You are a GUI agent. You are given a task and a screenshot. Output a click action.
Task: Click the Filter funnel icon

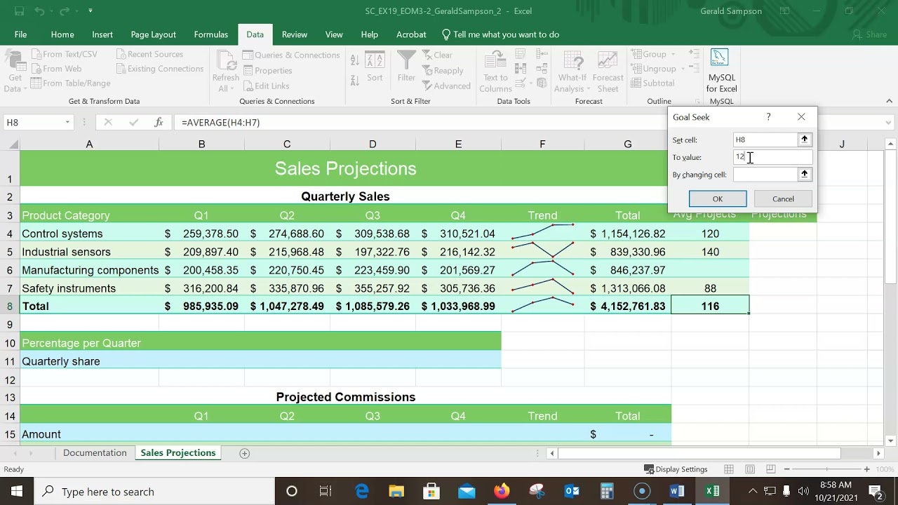coord(406,60)
